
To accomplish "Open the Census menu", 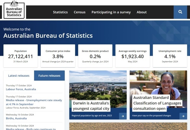I will [79, 12].
